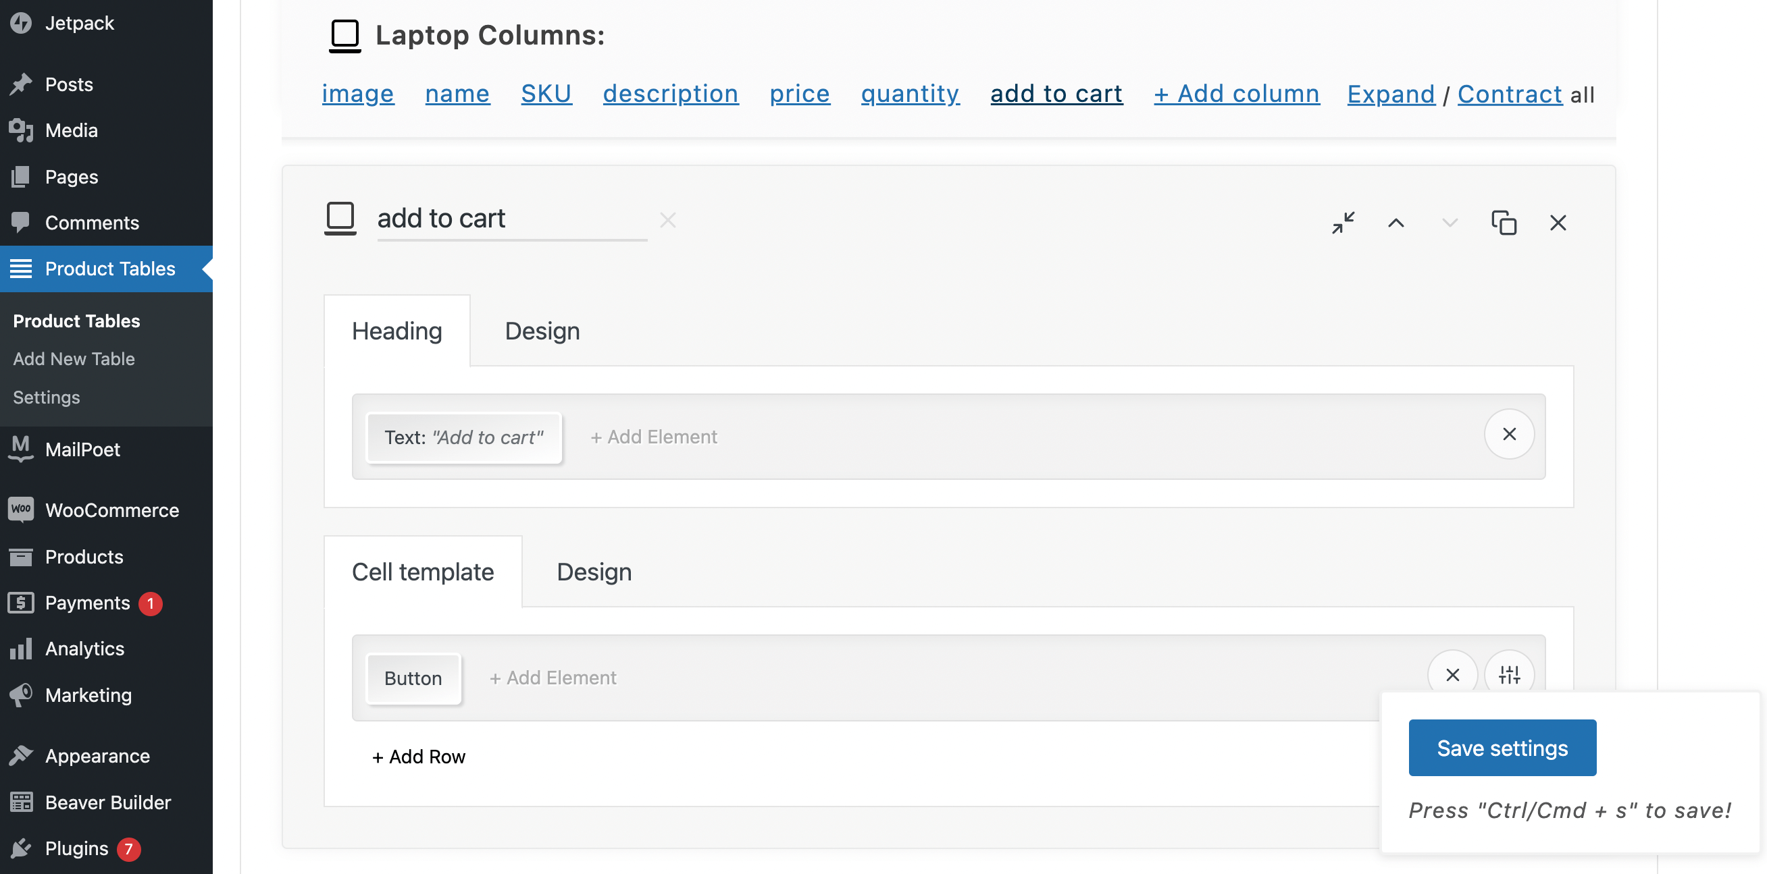This screenshot has height=874, width=1767.
Task: Click Save settings button
Action: pos(1502,747)
